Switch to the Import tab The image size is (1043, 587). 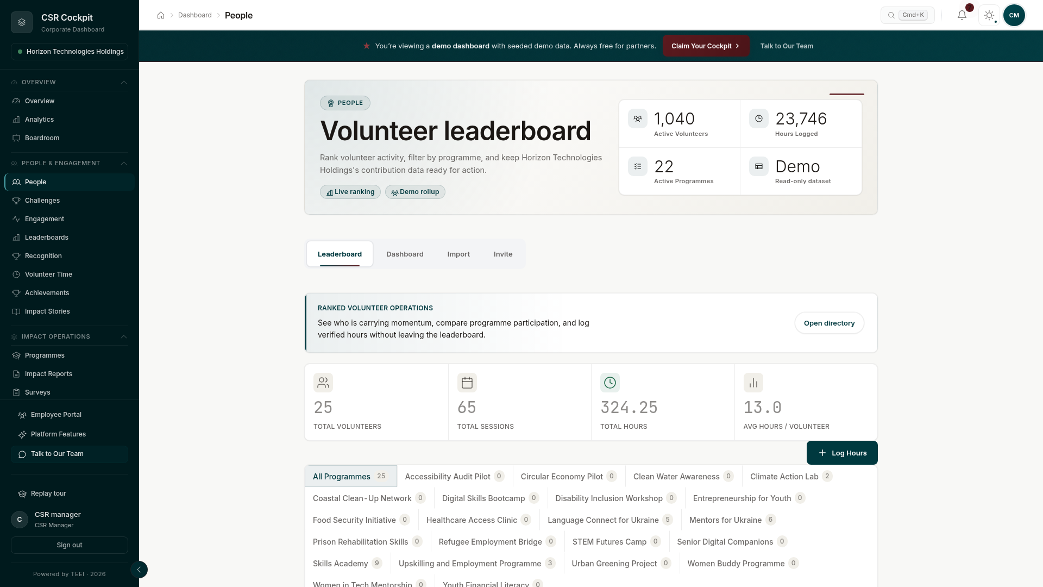[458, 254]
